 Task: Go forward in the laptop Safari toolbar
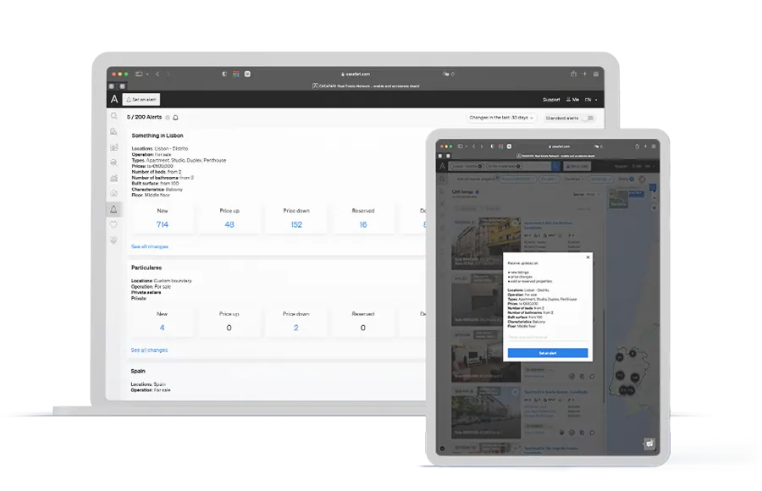click(x=168, y=74)
